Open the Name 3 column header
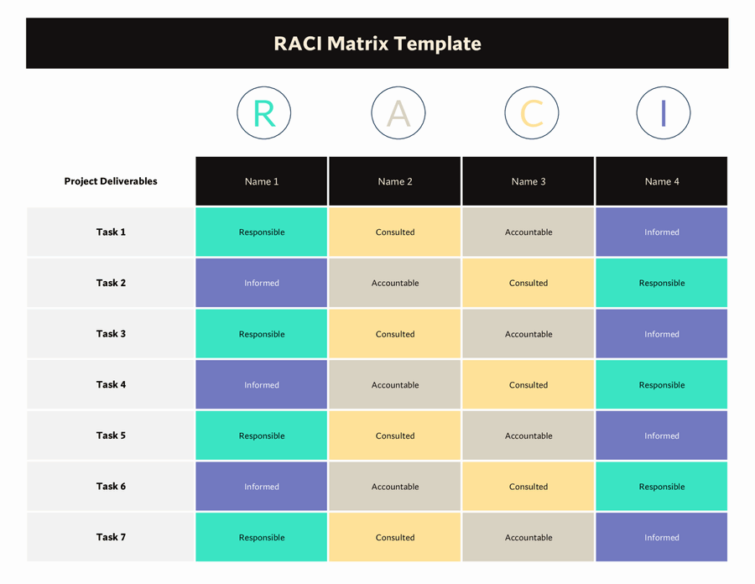The image size is (755, 584). (x=528, y=180)
